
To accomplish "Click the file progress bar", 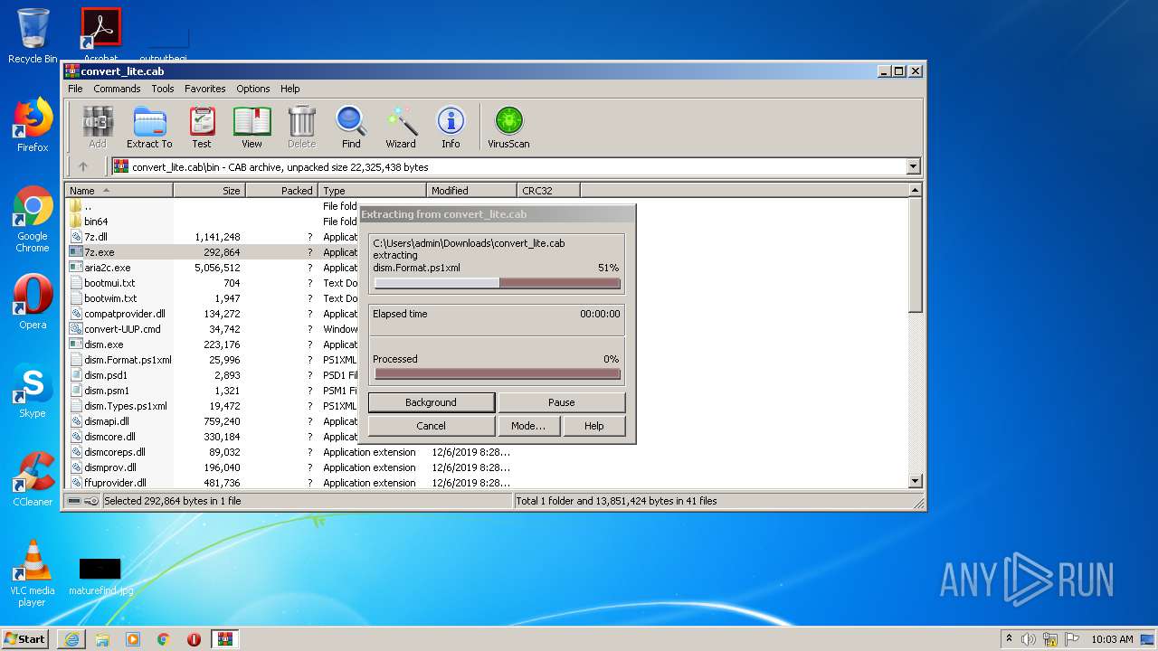I will pos(497,283).
